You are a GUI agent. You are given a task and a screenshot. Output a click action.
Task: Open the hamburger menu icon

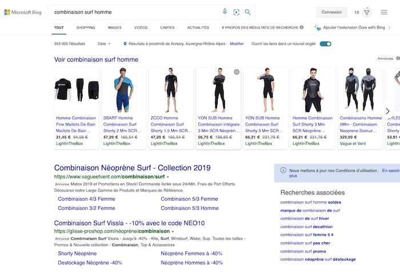coord(384,12)
